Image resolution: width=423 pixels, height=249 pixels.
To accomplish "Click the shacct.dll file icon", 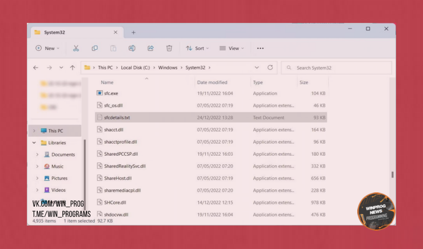I will 99,129.
